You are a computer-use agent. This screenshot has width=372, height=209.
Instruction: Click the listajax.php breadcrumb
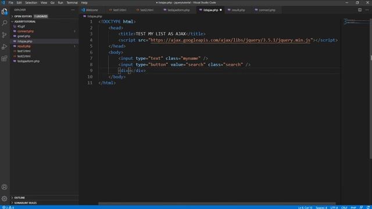[94, 16]
